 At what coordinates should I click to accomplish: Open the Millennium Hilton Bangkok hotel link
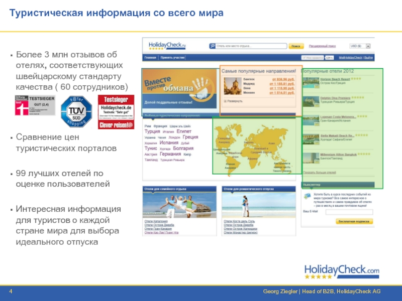(338, 155)
